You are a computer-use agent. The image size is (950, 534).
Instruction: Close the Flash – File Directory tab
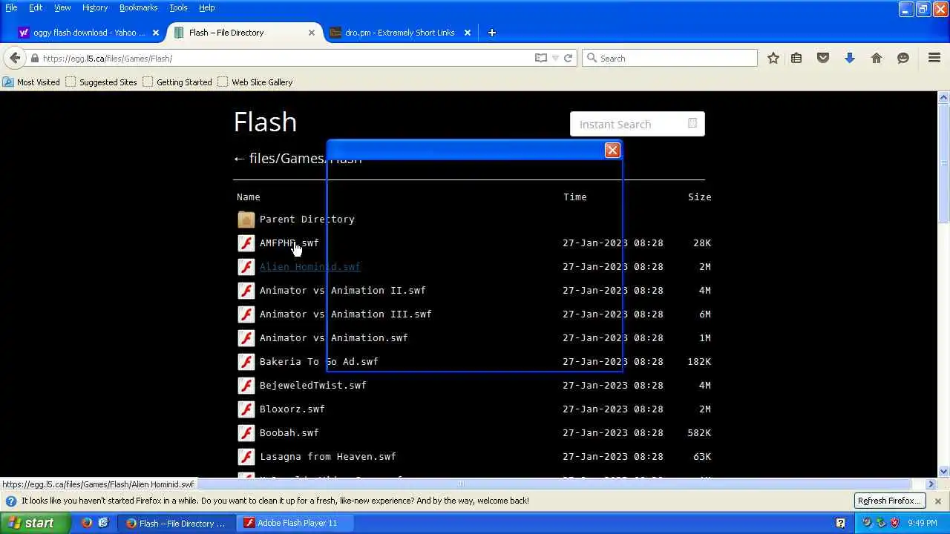coord(312,33)
